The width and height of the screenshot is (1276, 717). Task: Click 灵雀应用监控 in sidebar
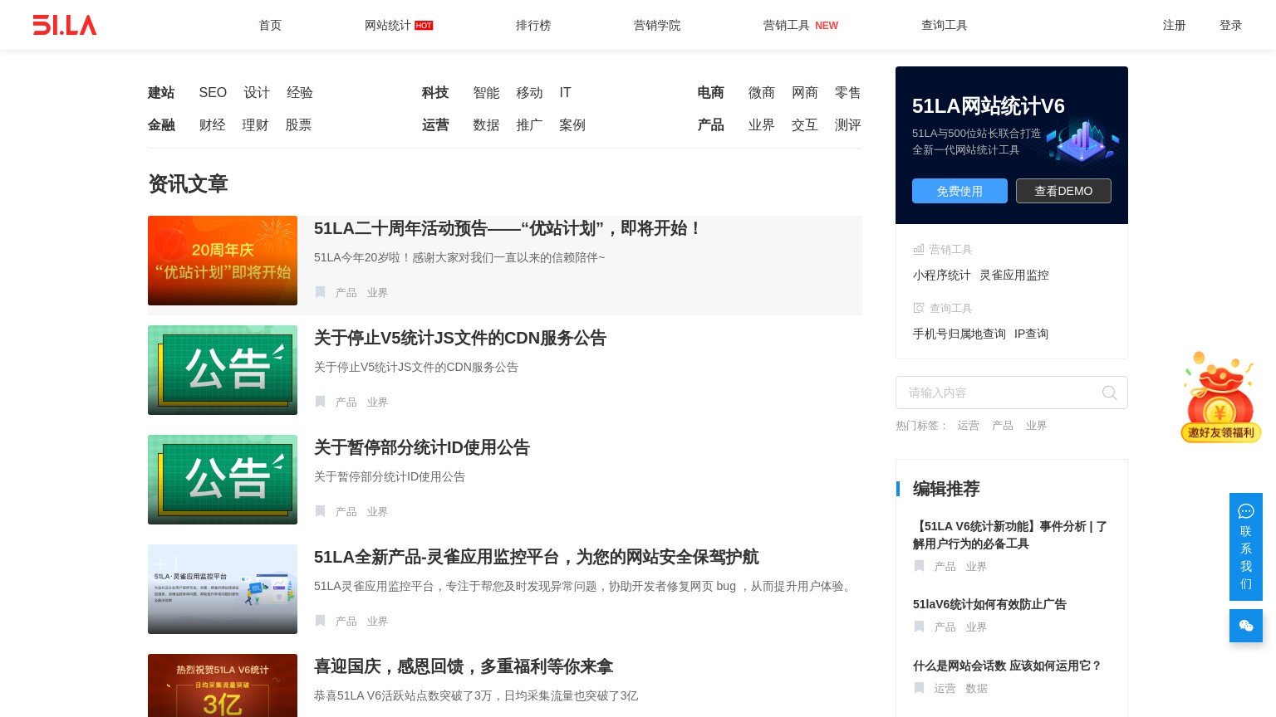pos(1014,275)
